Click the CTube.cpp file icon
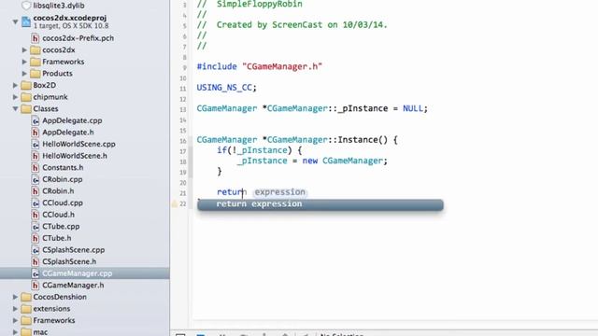Viewport: 598px width, 336px height. 36,226
